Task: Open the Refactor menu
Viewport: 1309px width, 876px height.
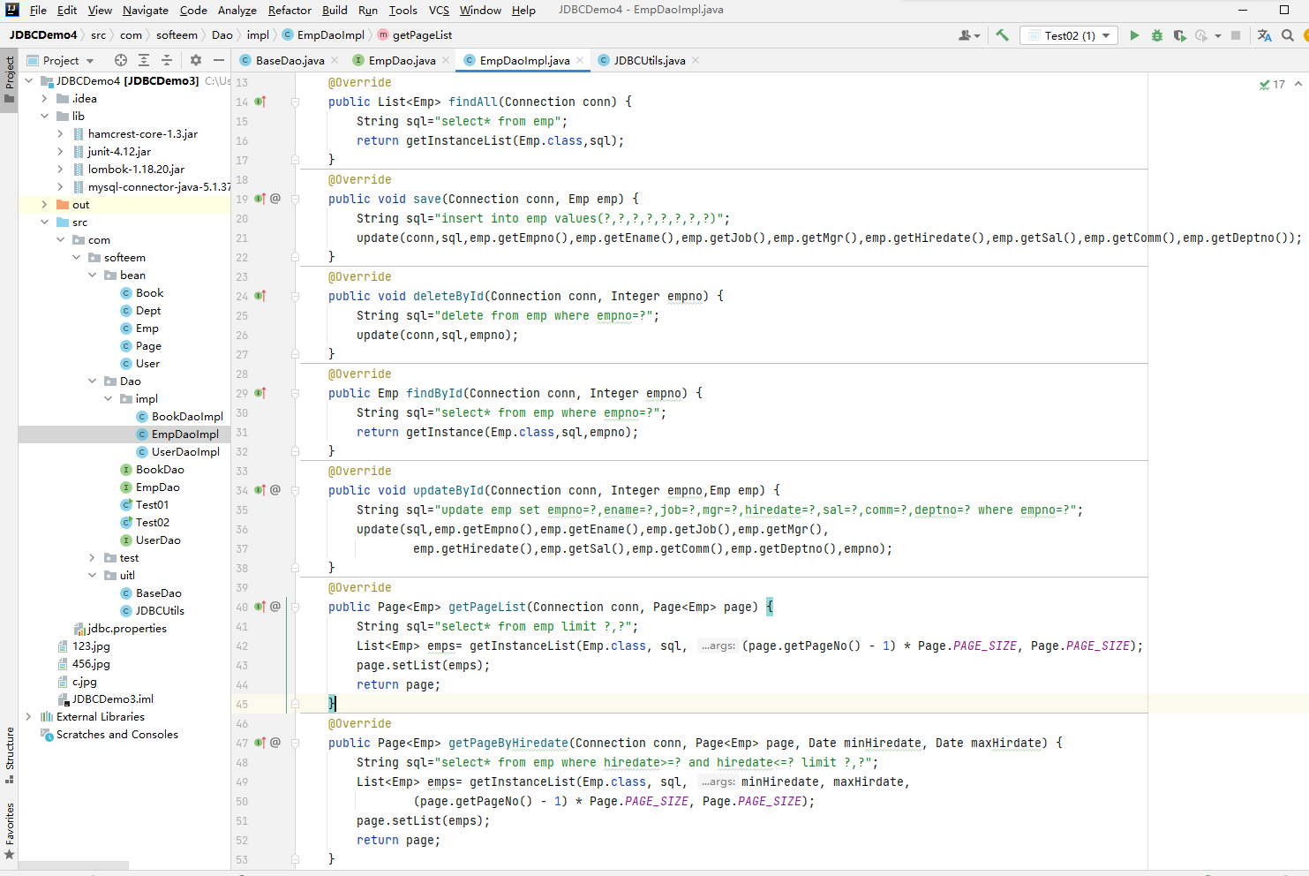Action: 290,10
